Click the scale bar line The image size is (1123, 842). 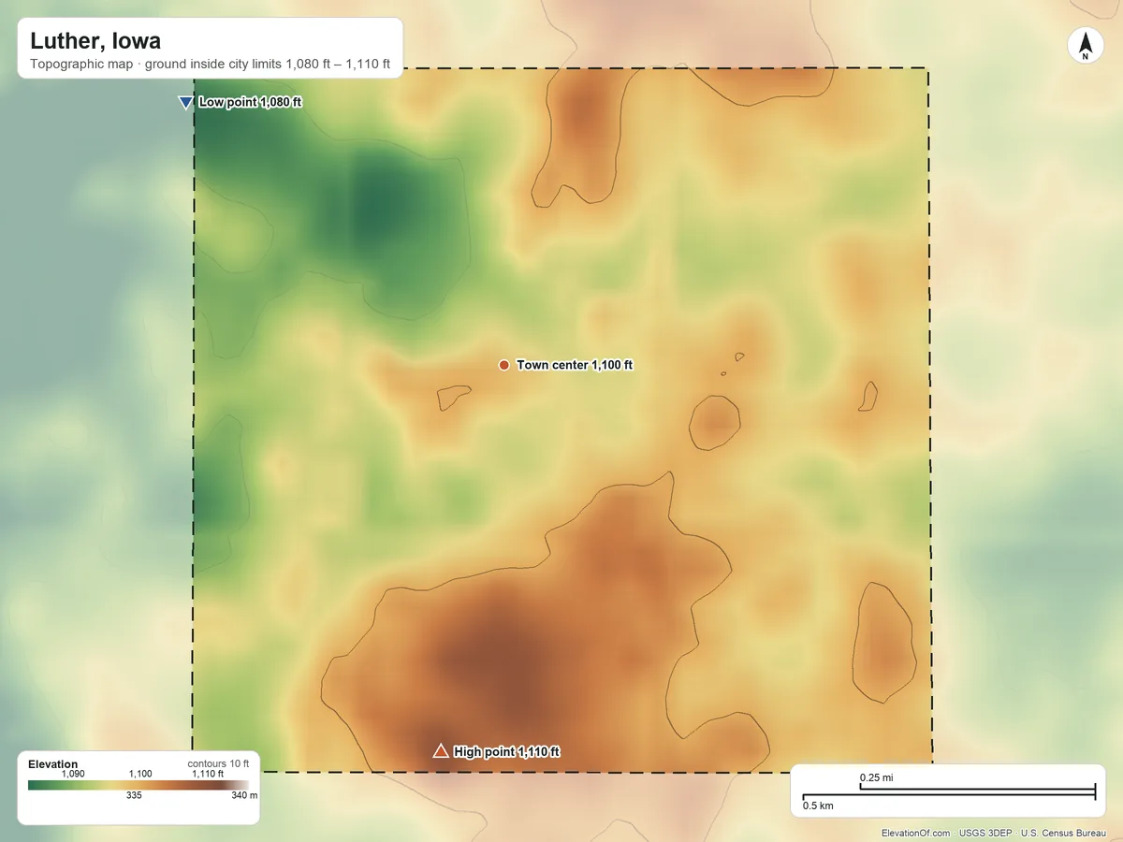(x=949, y=792)
